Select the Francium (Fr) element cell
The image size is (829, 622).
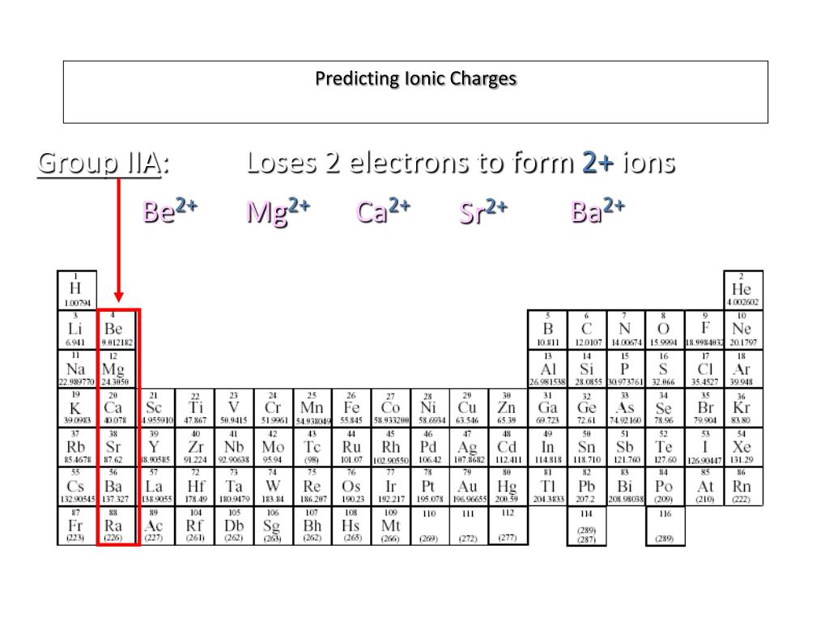[x=77, y=526]
